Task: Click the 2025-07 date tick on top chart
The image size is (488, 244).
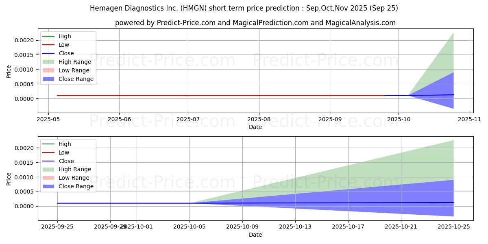Action: click(188, 120)
